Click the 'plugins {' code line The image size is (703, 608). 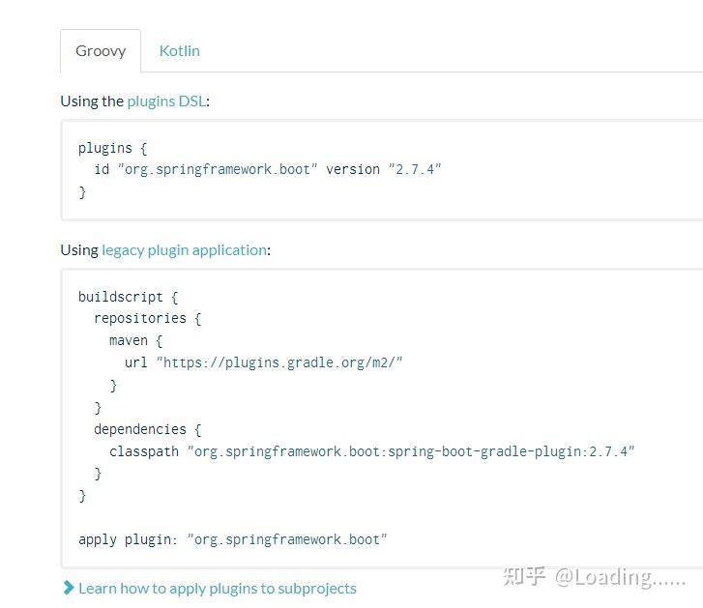click(x=112, y=148)
